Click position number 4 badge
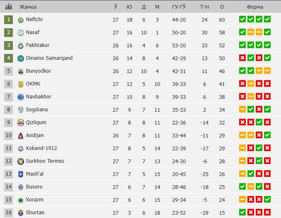Screen dimensions: 281x218 (x=8, y=58)
